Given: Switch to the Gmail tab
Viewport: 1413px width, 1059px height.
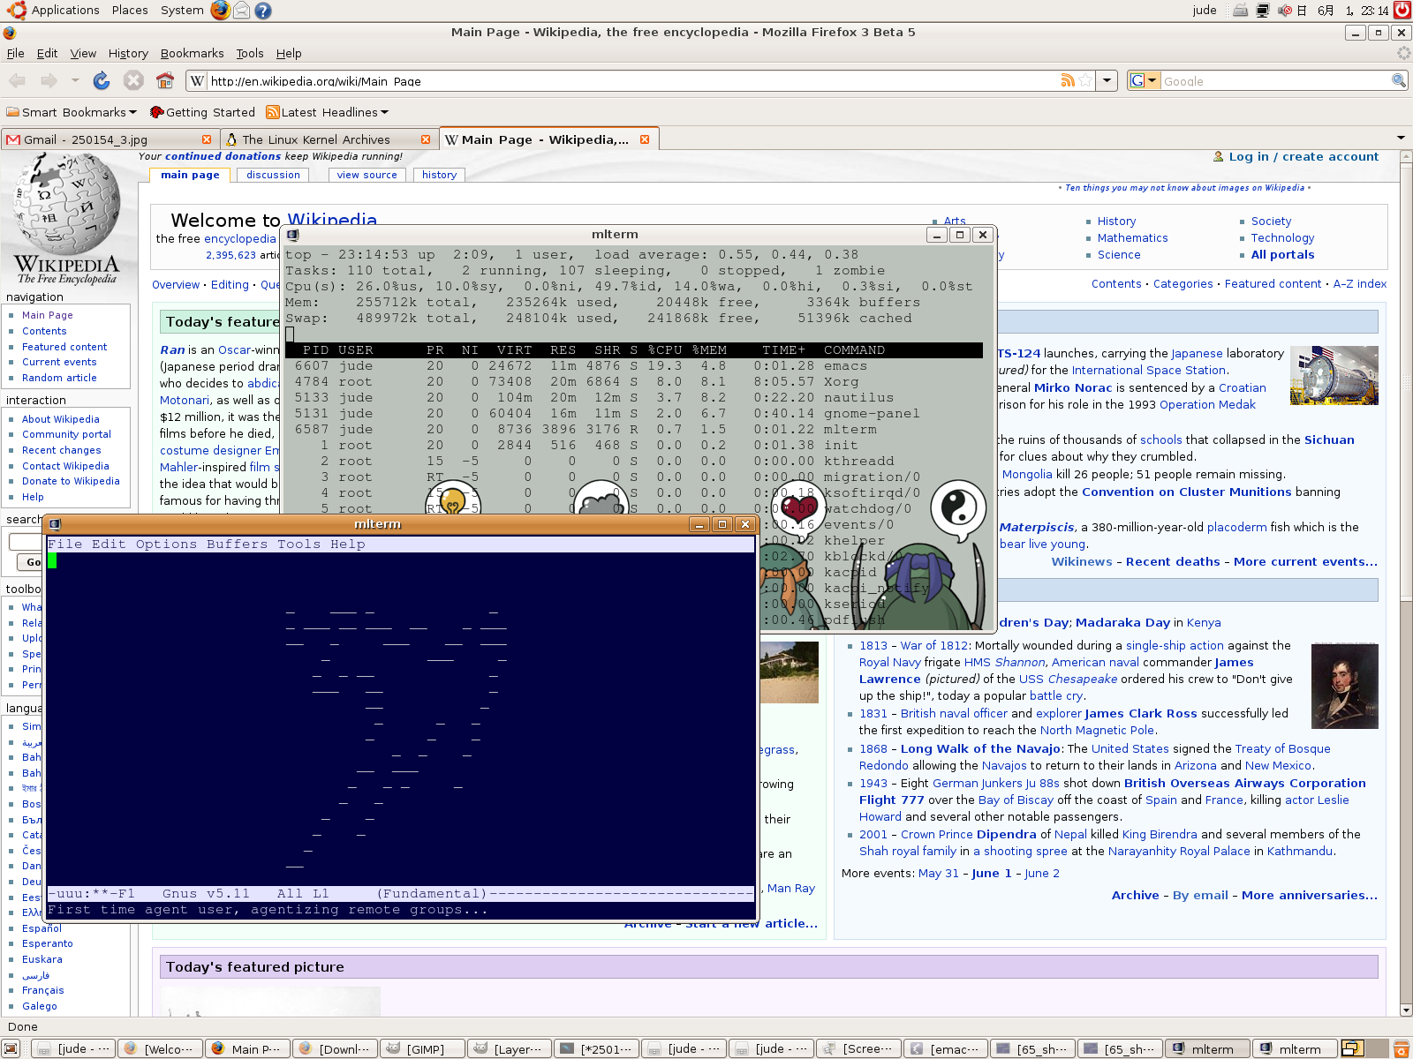Looking at the screenshot, I should tap(108, 139).
